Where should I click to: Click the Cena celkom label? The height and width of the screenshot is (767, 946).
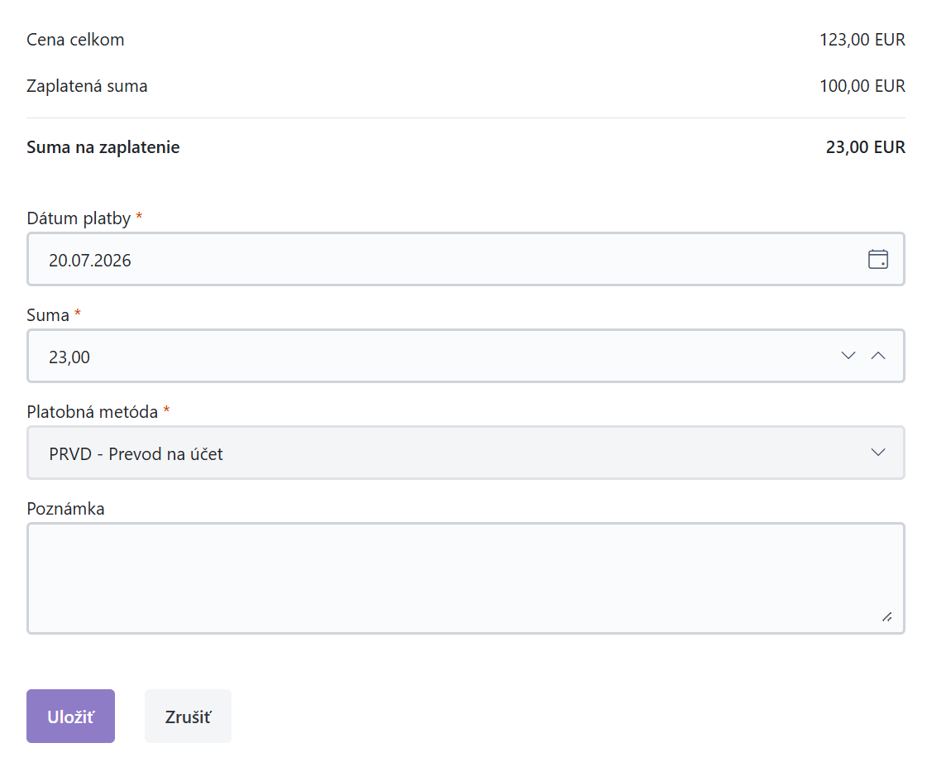pyautogui.click(x=75, y=40)
